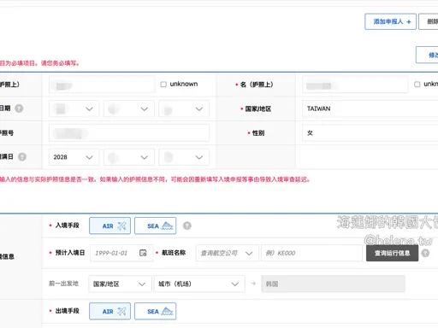Click the 添加申报人 + button
This screenshot has width=438, height=328.
pos(390,21)
